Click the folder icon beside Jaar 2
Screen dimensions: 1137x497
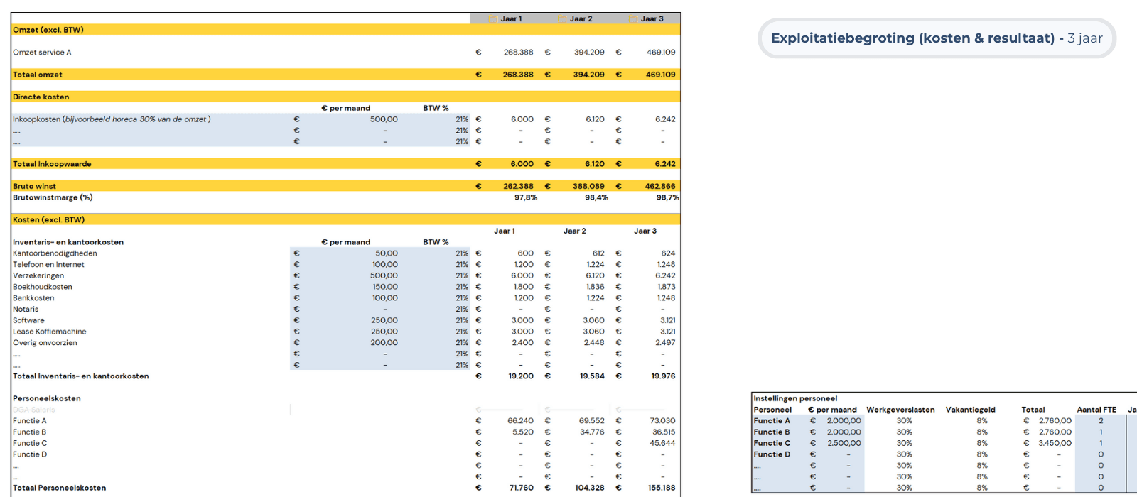[x=562, y=19]
